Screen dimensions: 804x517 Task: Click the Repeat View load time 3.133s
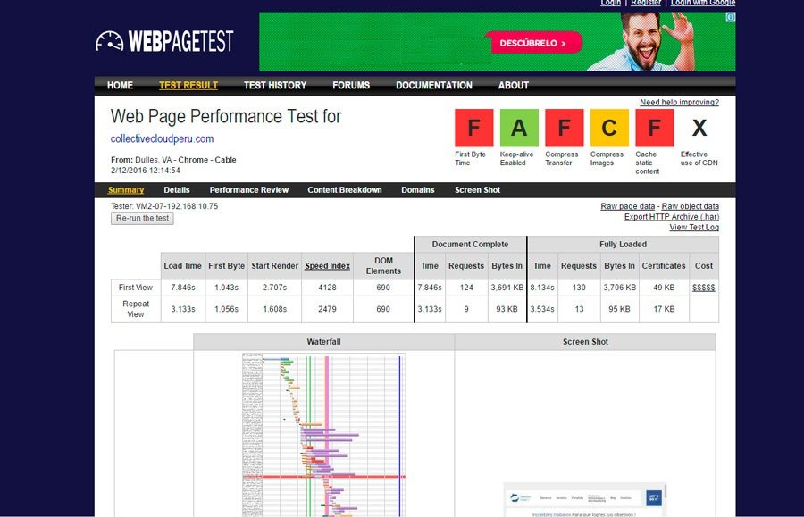click(183, 309)
